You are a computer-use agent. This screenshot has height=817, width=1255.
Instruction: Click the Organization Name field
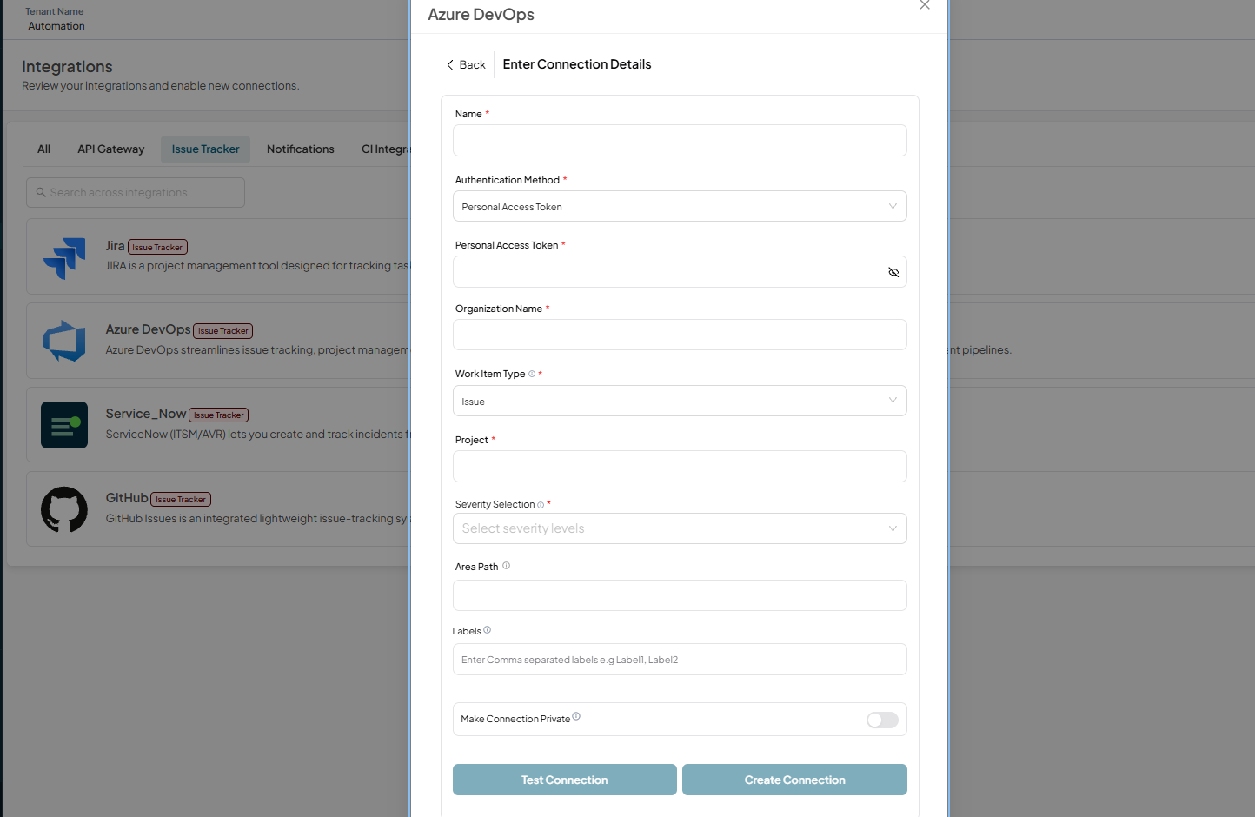(680, 335)
